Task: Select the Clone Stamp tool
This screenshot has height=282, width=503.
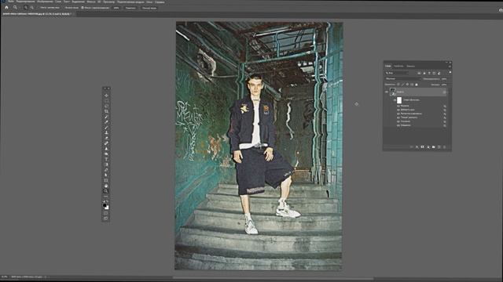Action: (x=106, y=132)
